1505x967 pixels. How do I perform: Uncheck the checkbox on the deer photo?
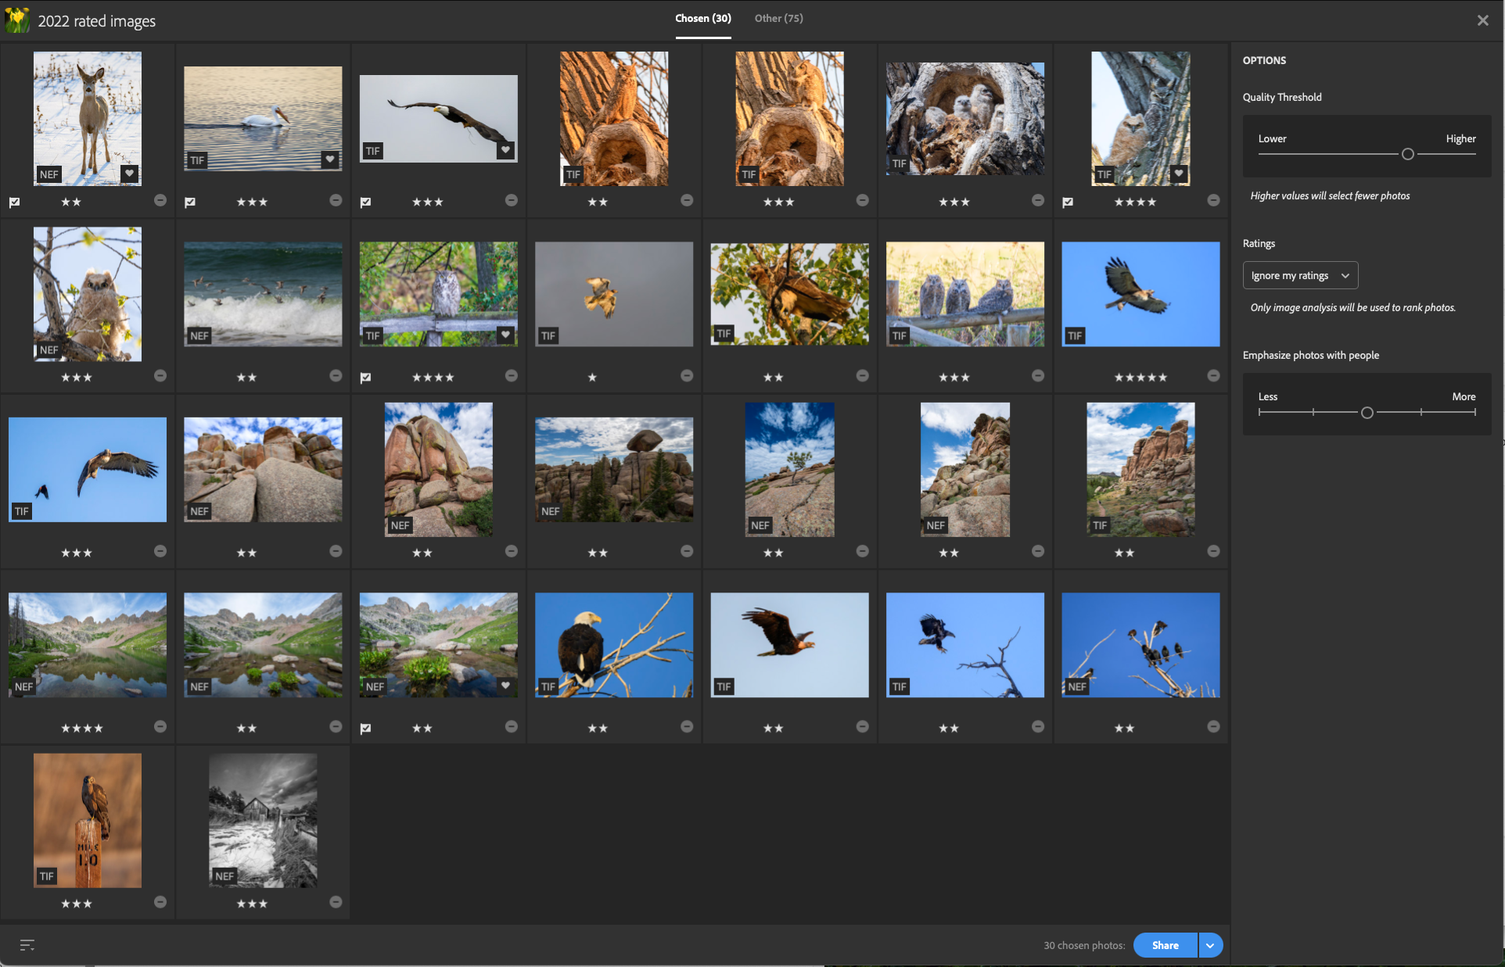tap(14, 202)
